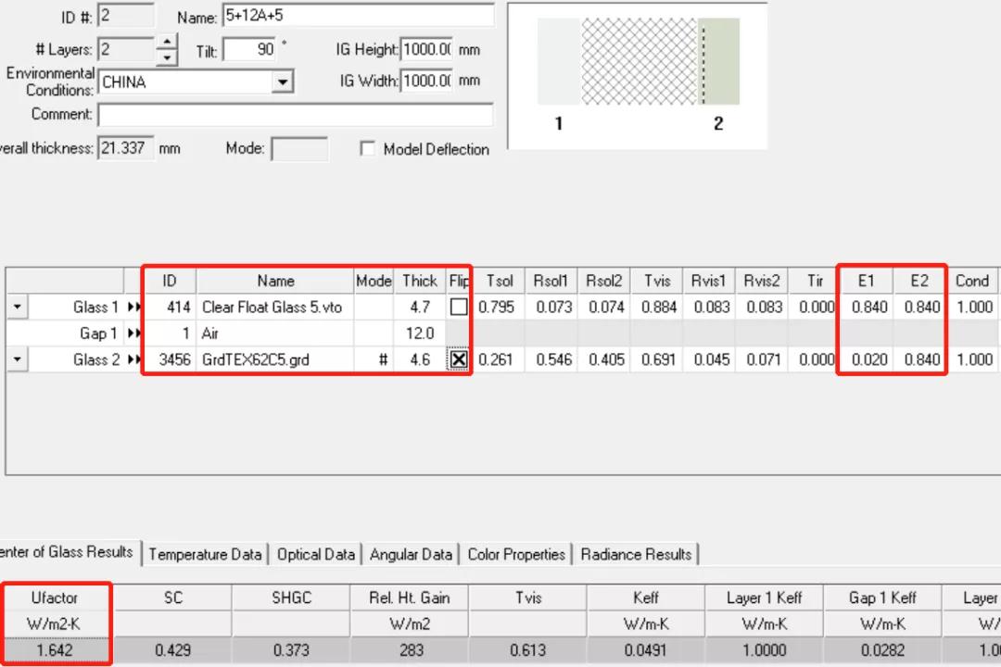Open the Environmental Conditions dropdown
Image resolution: width=1001 pixels, height=667 pixels.
click(282, 82)
